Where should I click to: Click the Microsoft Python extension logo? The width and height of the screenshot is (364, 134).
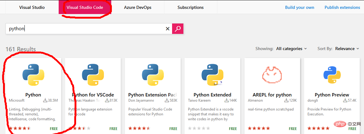33,75
